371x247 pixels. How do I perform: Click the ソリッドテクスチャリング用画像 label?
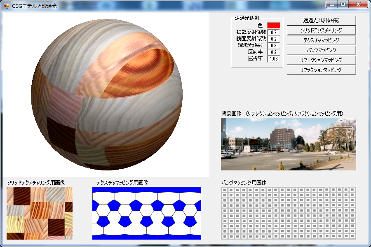pyautogui.click(x=36, y=183)
